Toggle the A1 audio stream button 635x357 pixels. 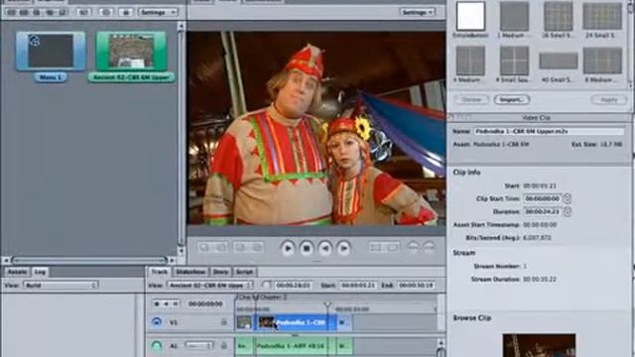click(157, 346)
